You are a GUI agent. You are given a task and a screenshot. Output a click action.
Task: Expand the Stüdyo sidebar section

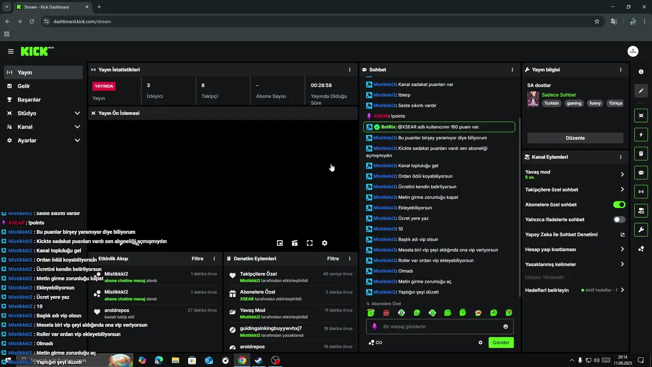tap(43, 113)
